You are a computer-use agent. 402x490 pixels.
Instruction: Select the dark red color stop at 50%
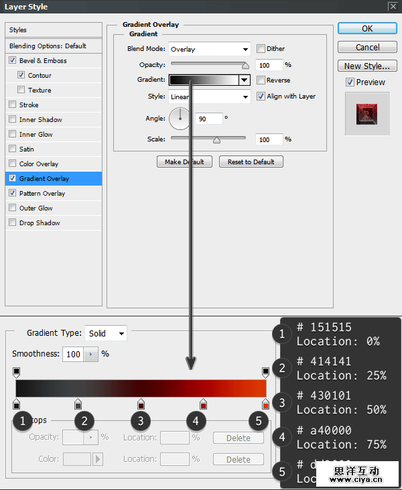pos(141,404)
